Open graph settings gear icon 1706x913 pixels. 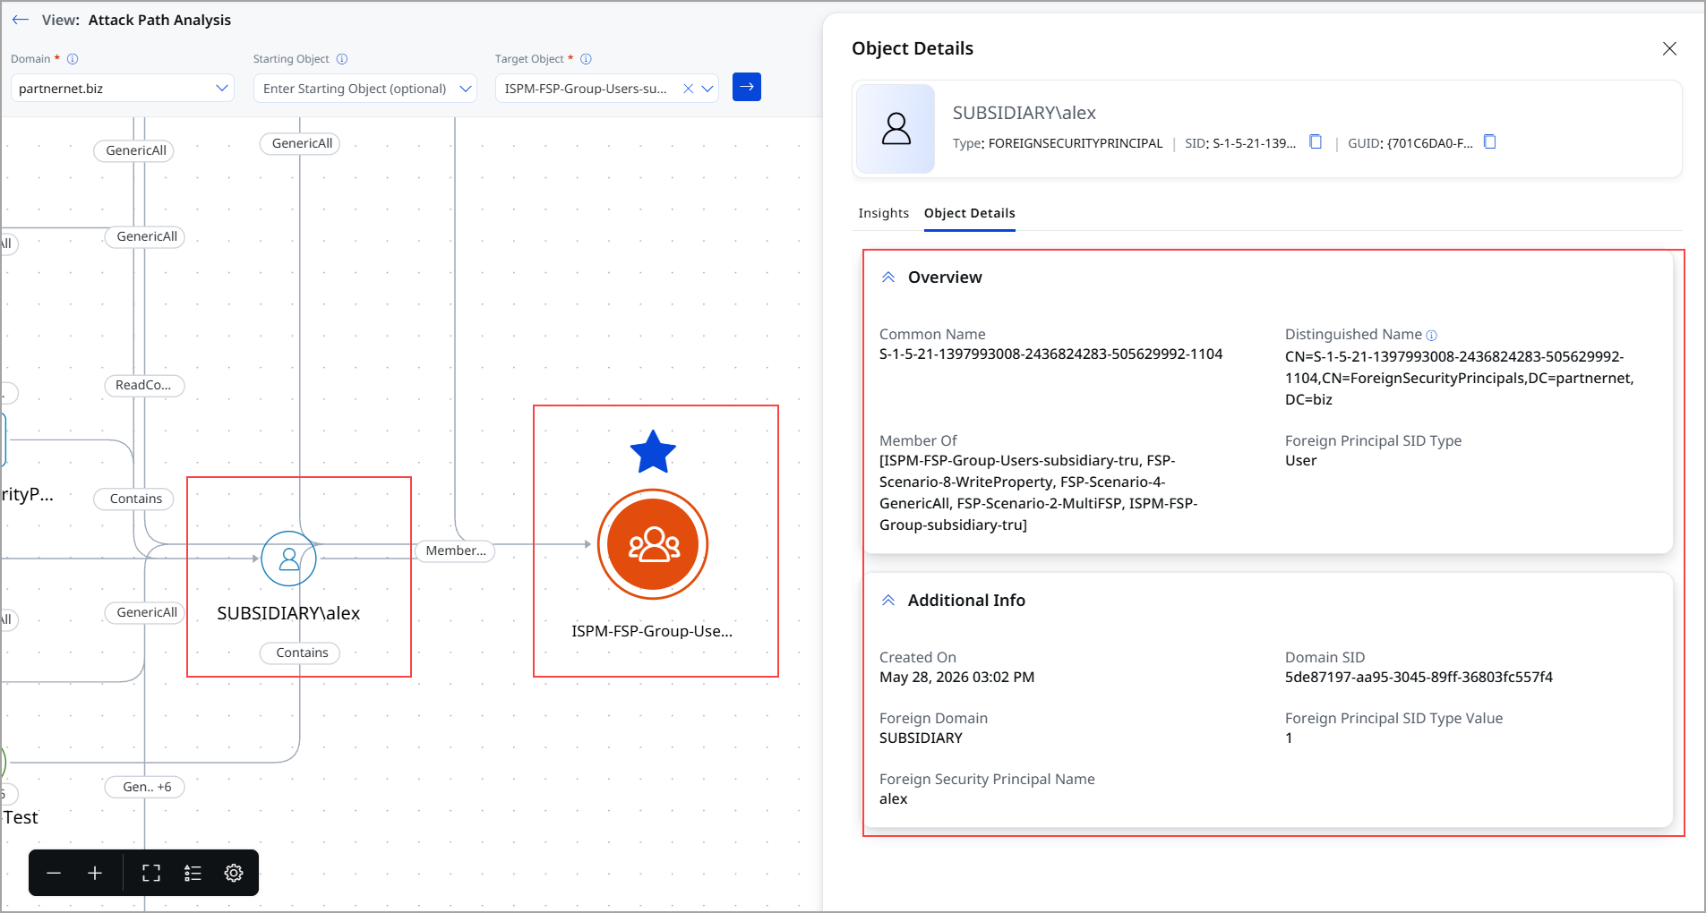[x=234, y=873]
